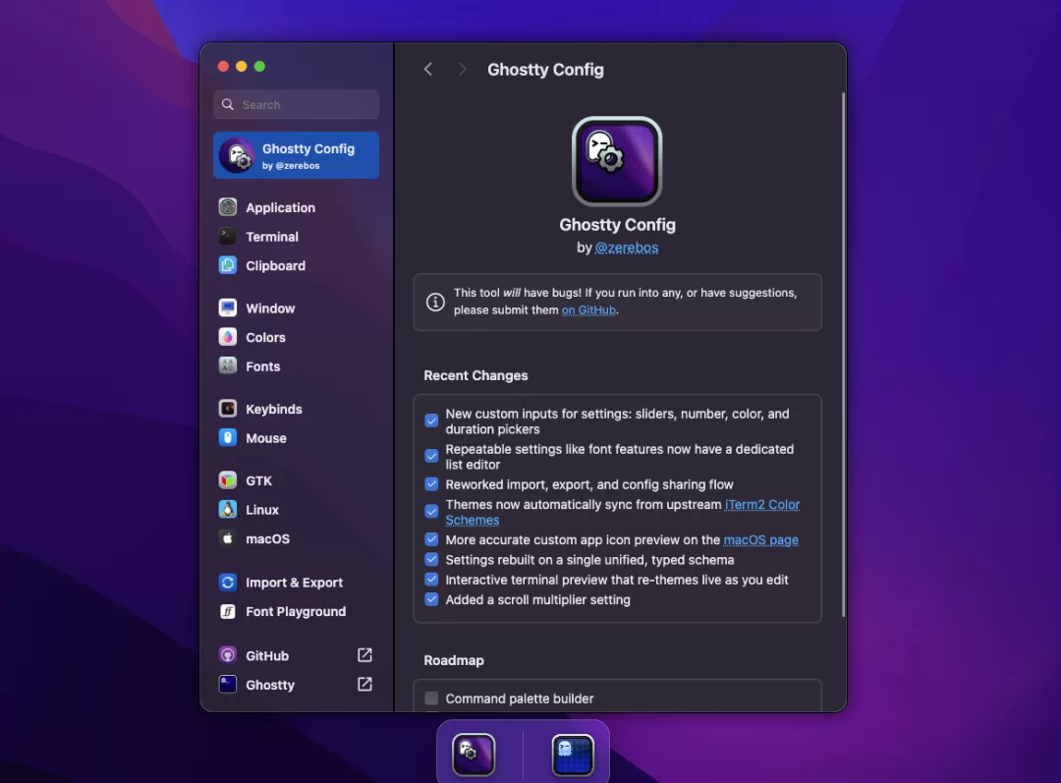Image resolution: width=1061 pixels, height=783 pixels.
Task: Toggle checkbox for repeatable settings list editor
Action: [431, 456]
